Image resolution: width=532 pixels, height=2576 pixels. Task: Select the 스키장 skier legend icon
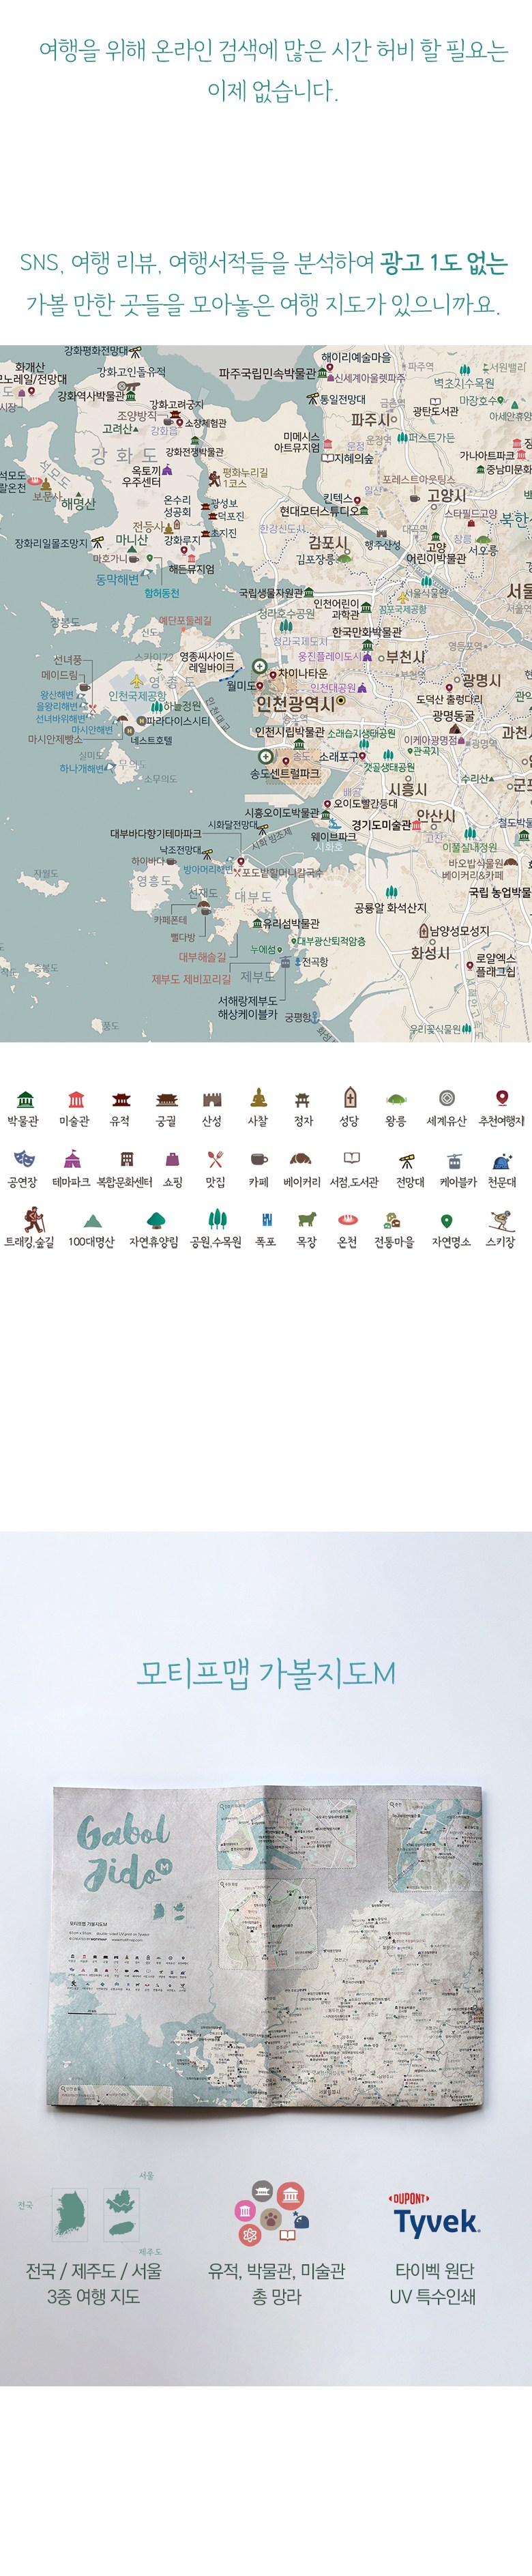(x=500, y=1219)
